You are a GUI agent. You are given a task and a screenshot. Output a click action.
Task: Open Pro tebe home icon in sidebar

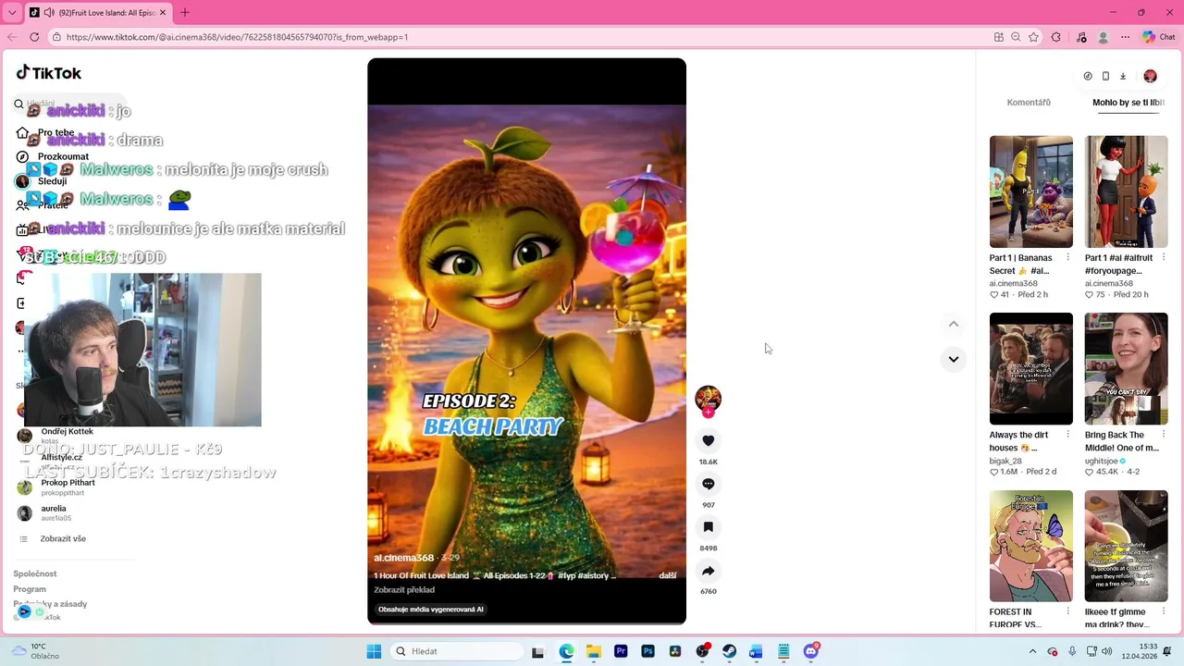[22, 132]
